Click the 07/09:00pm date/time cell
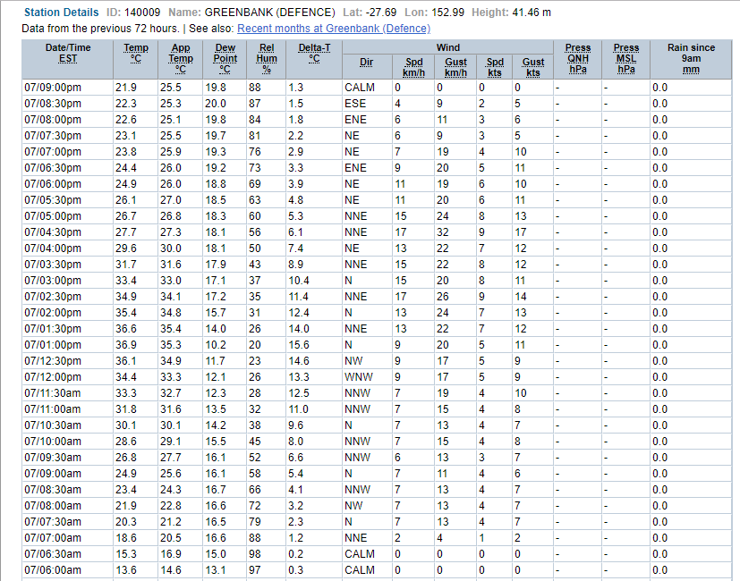 click(x=53, y=88)
